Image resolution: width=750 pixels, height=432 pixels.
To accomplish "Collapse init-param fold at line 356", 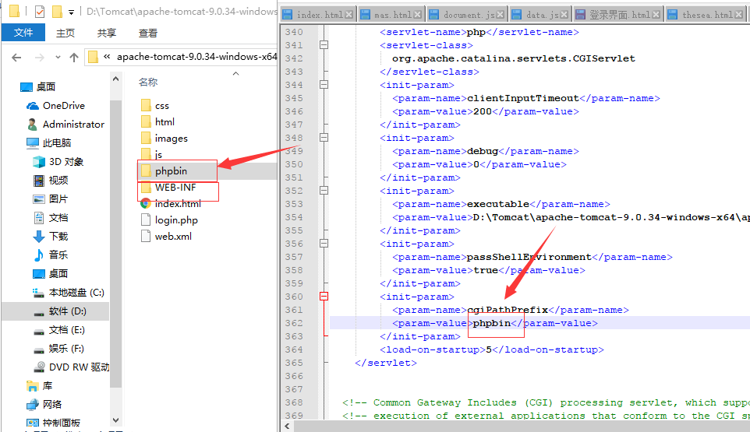I will click(x=324, y=244).
